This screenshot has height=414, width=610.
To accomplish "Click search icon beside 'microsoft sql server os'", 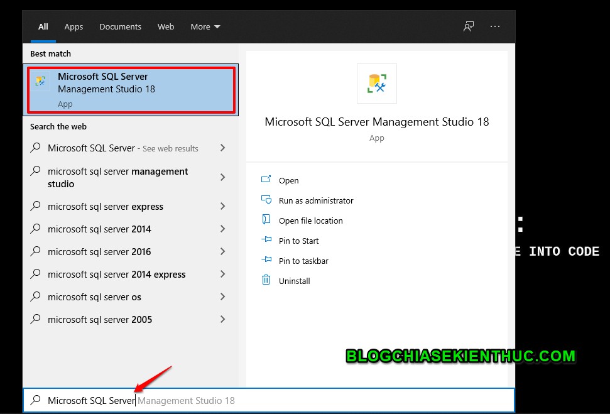I will click(x=35, y=296).
